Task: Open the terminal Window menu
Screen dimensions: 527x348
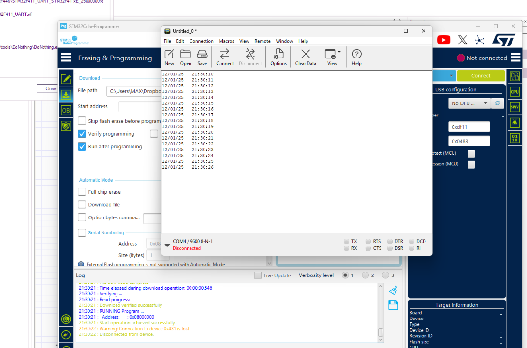Action: [284, 41]
